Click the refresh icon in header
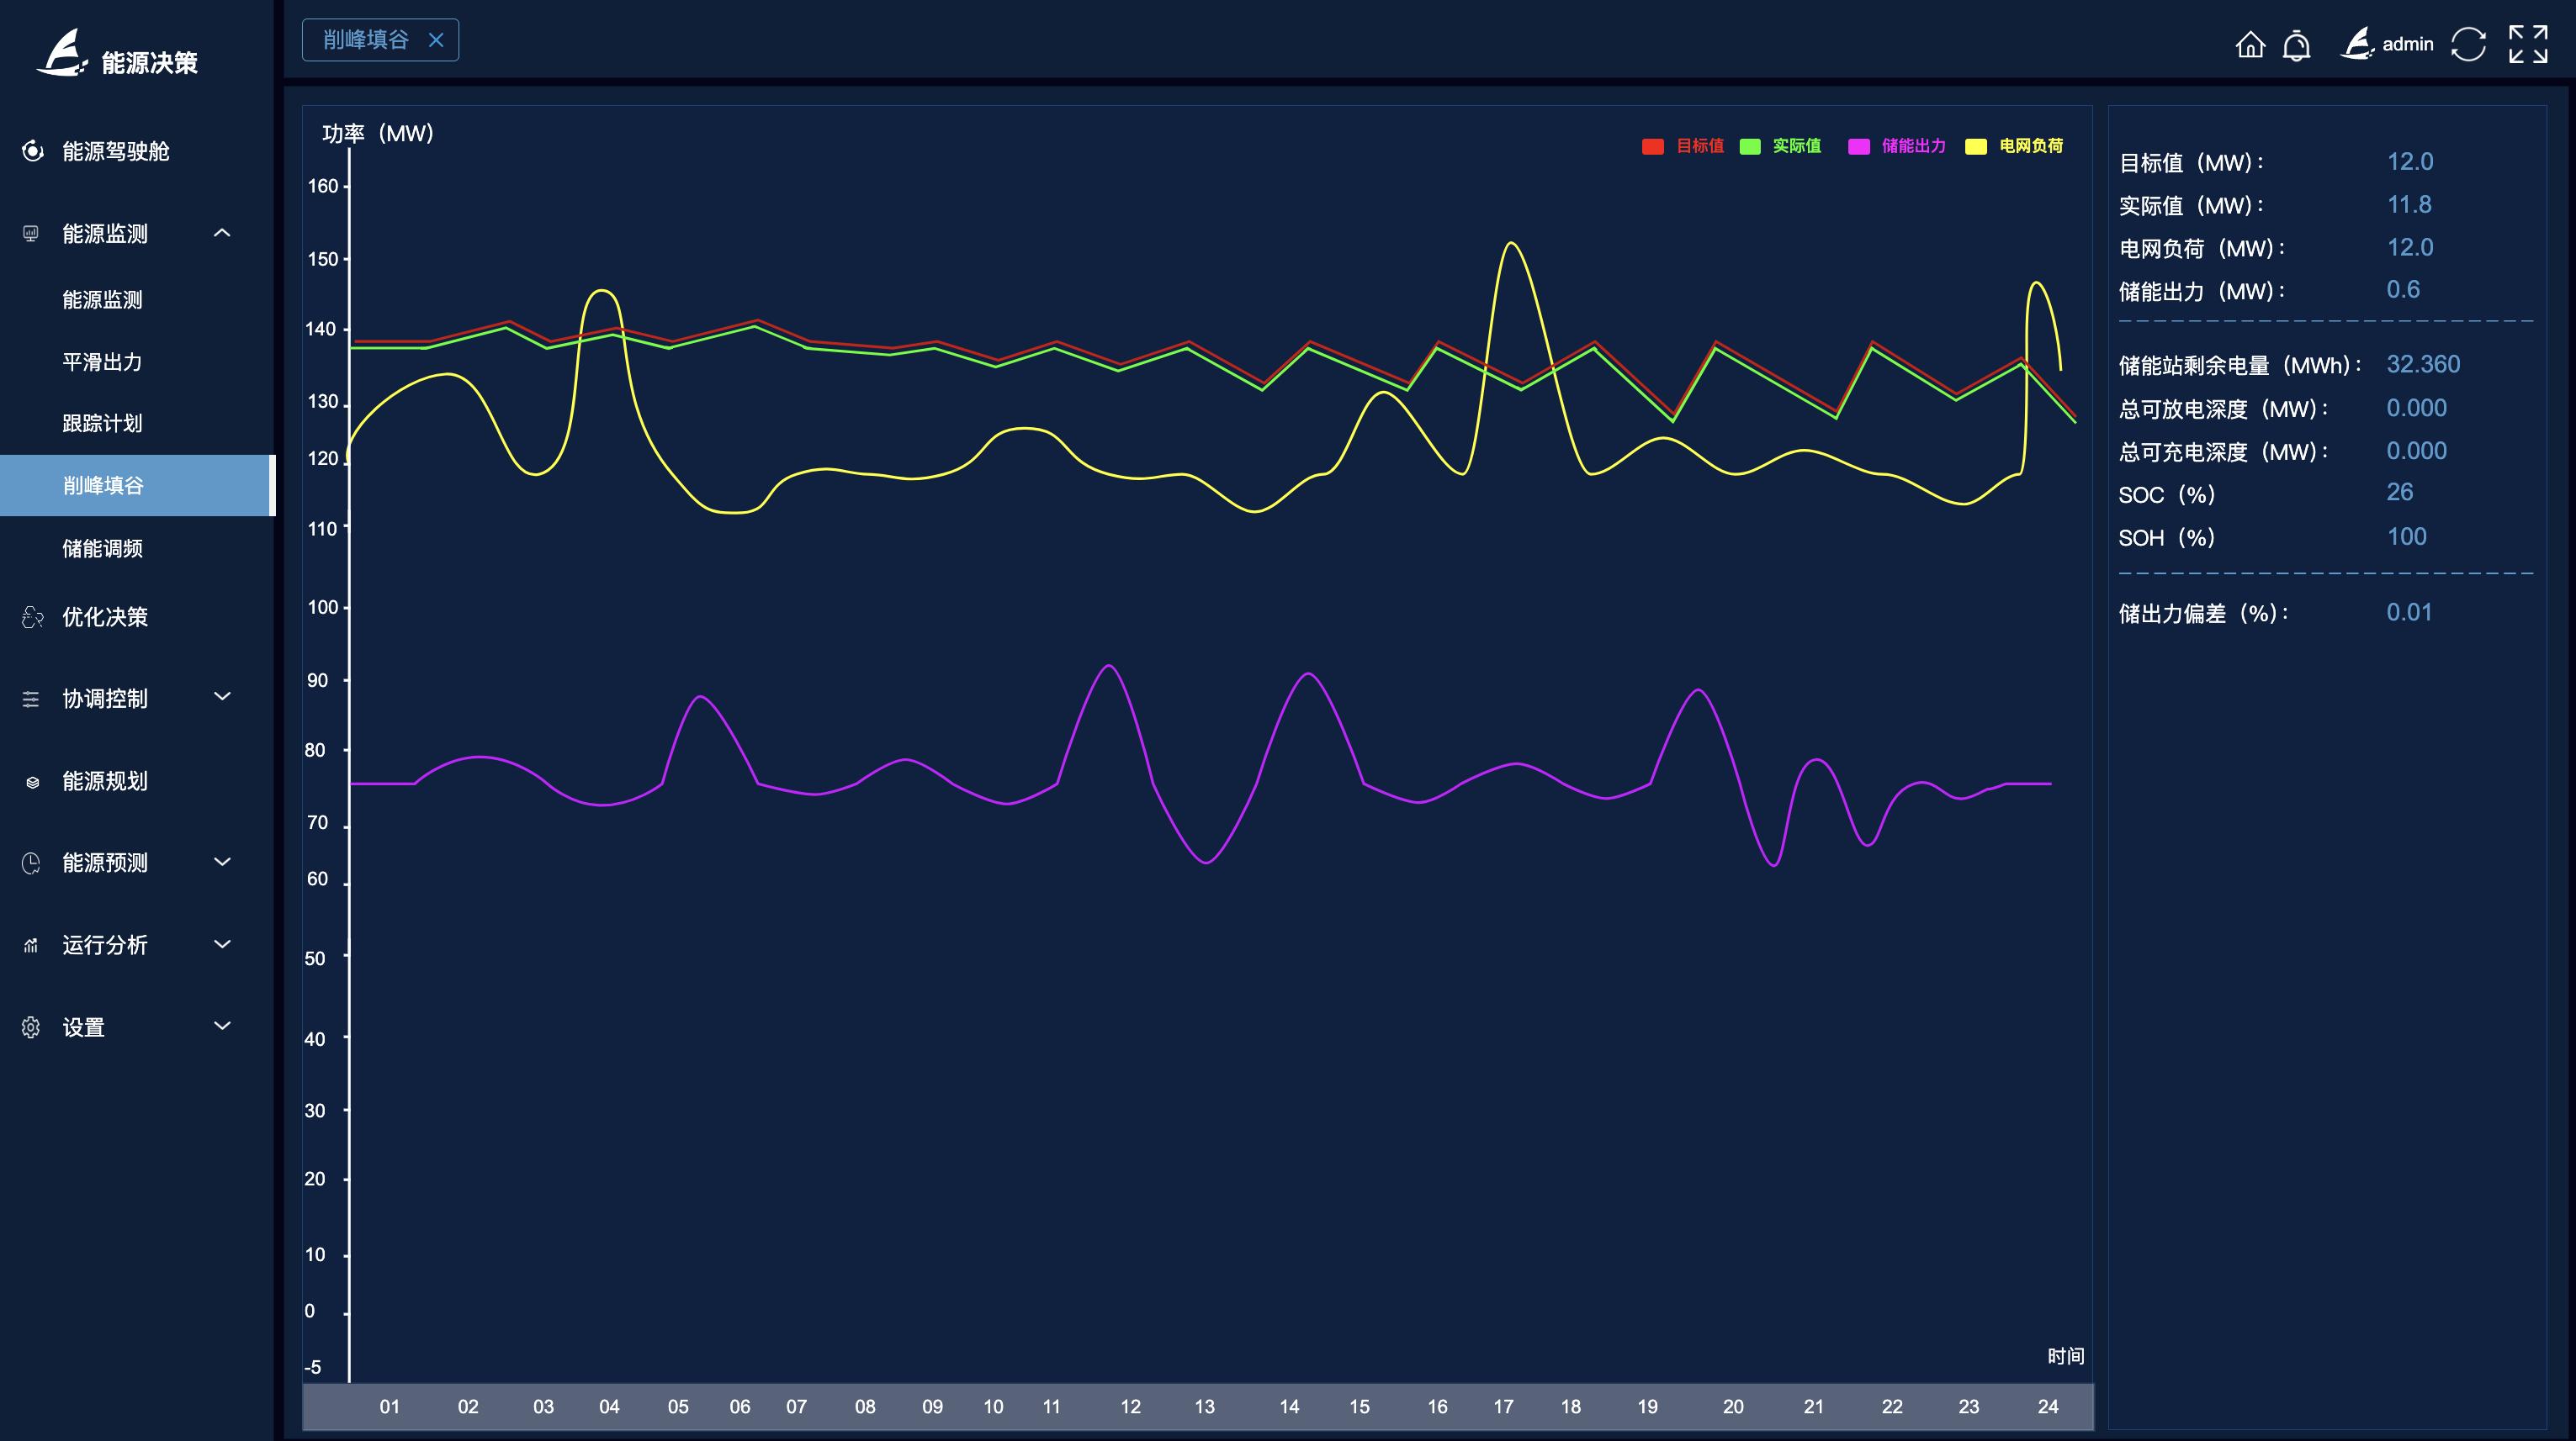This screenshot has width=2576, height=1441. 2468,44
